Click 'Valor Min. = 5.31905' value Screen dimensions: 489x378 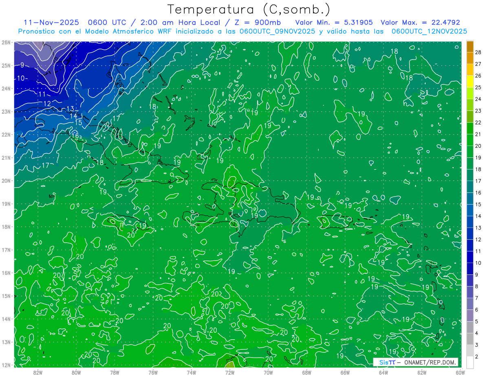tap(335, 22)
